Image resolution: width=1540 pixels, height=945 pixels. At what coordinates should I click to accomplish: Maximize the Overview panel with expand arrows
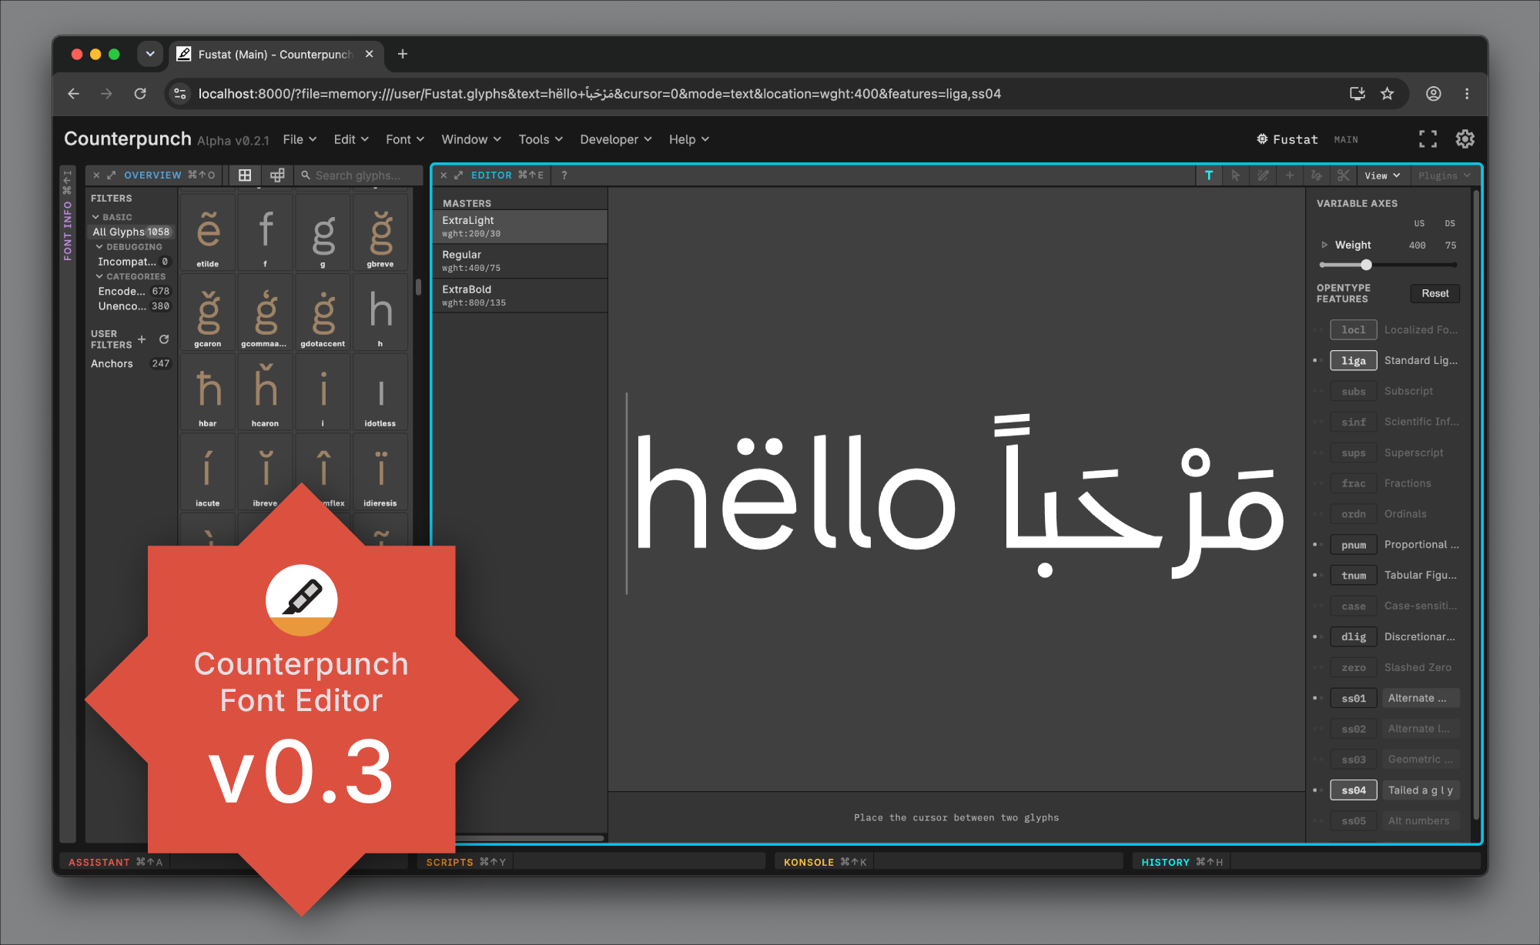112,175
